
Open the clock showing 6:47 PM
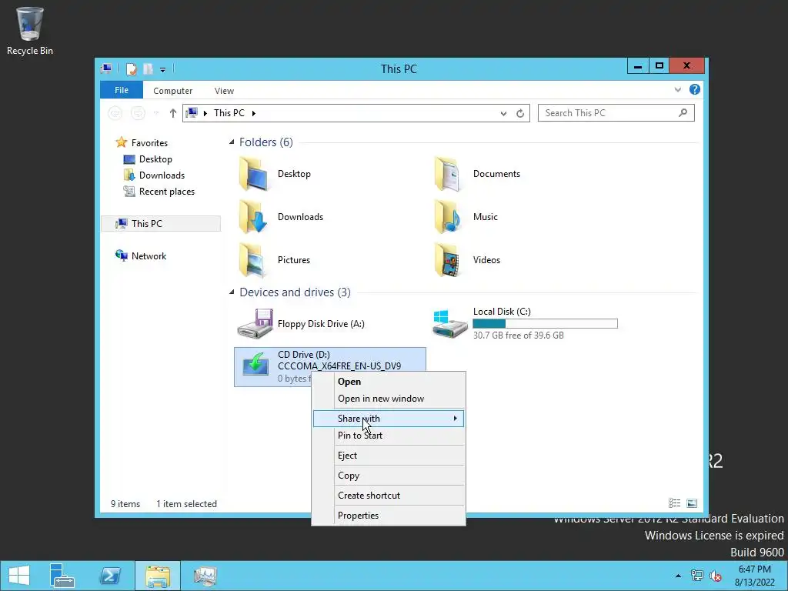tap(755, 576)
